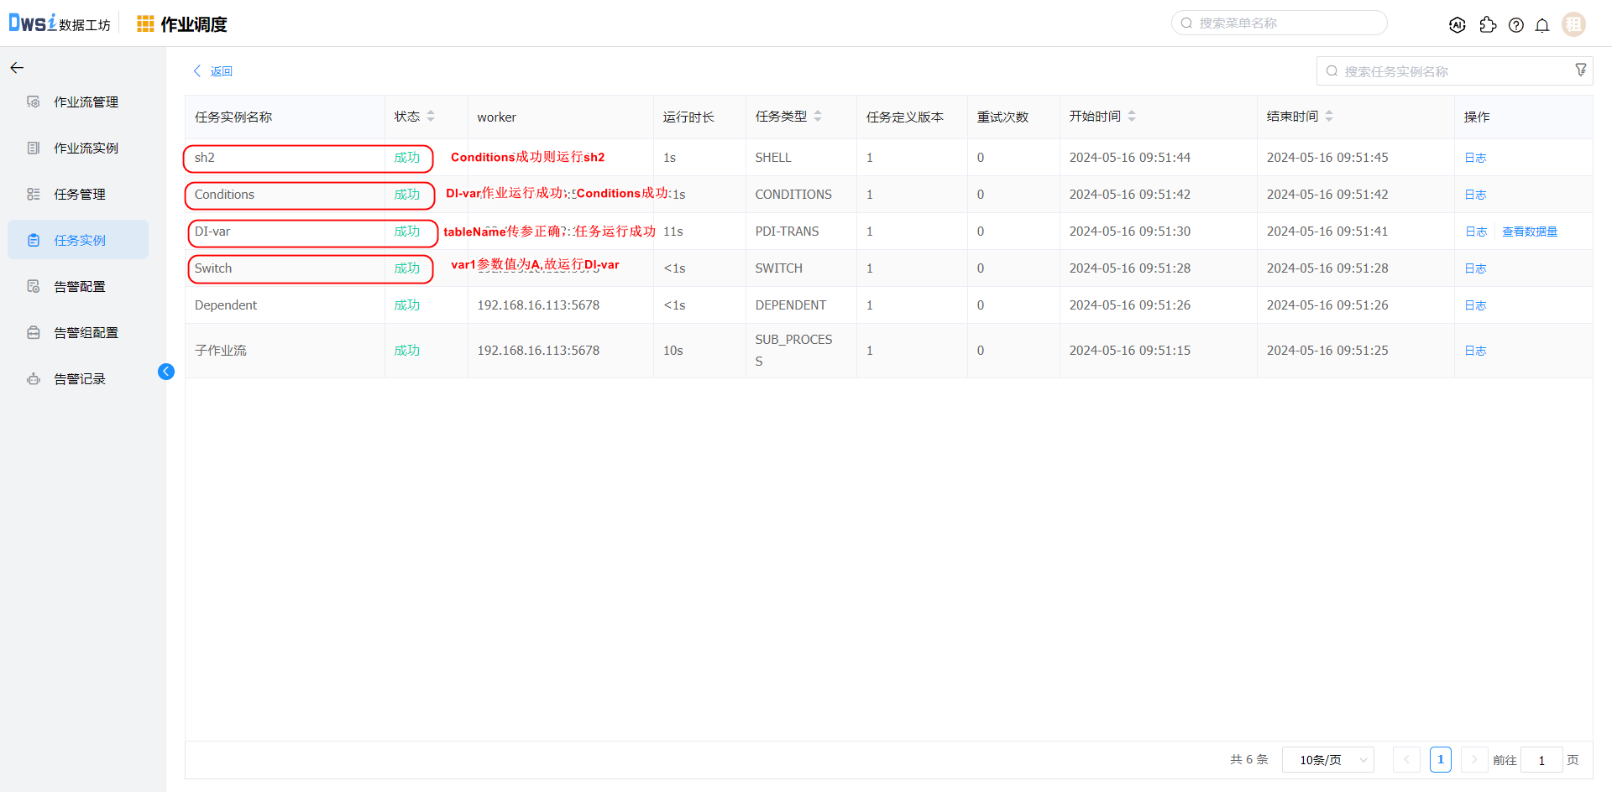1612x807 pixels.
Task: Sort by 任务类型 column
Action: point(818,117)
